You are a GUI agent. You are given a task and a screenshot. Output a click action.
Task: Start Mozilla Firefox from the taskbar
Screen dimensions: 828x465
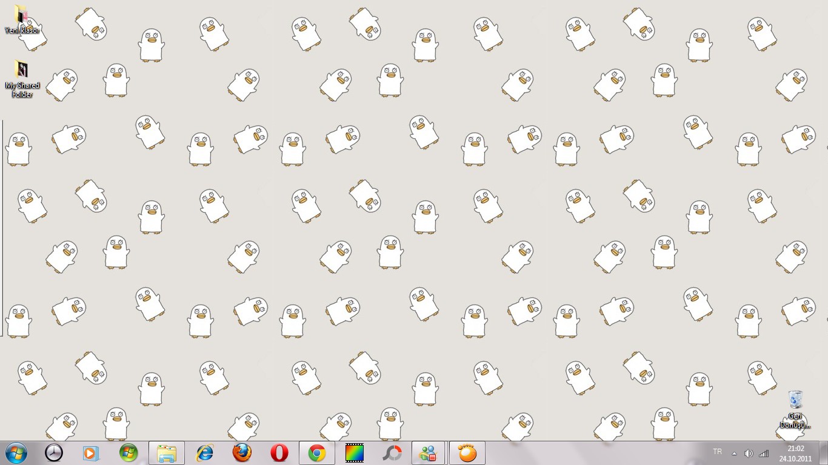(x=242, y=453)
